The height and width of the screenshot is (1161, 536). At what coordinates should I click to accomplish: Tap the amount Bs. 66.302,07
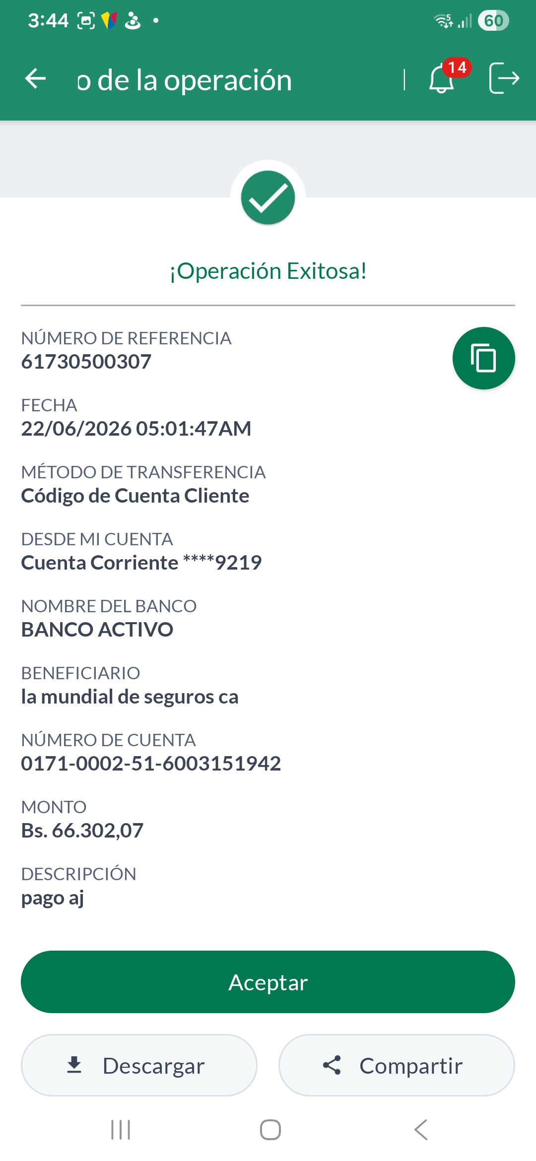pos(82,831)
